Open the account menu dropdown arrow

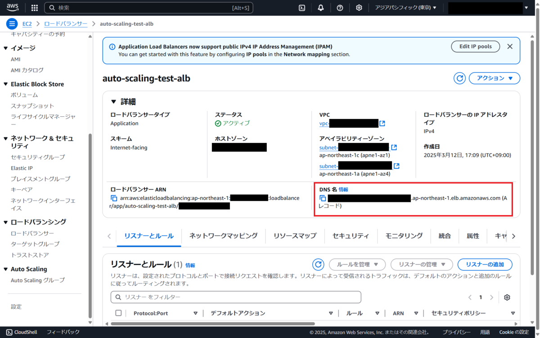tap(526, 8)
